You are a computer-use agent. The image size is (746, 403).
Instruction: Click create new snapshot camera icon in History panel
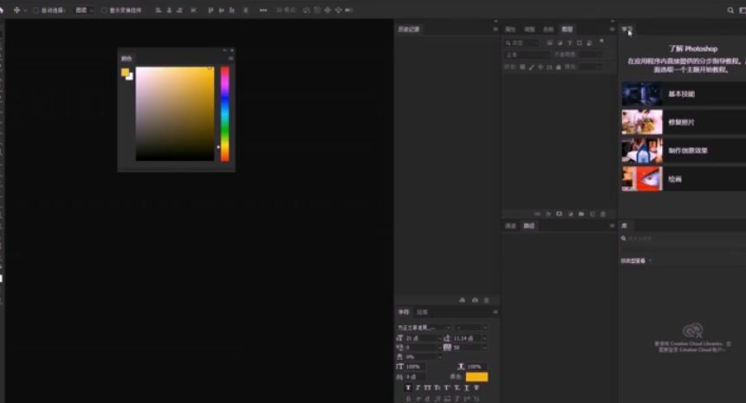click(x=474, y=299)
